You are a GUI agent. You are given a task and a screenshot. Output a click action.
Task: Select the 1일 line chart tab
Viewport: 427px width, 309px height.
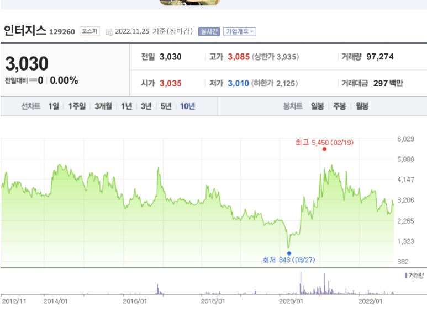coord(54,106)
